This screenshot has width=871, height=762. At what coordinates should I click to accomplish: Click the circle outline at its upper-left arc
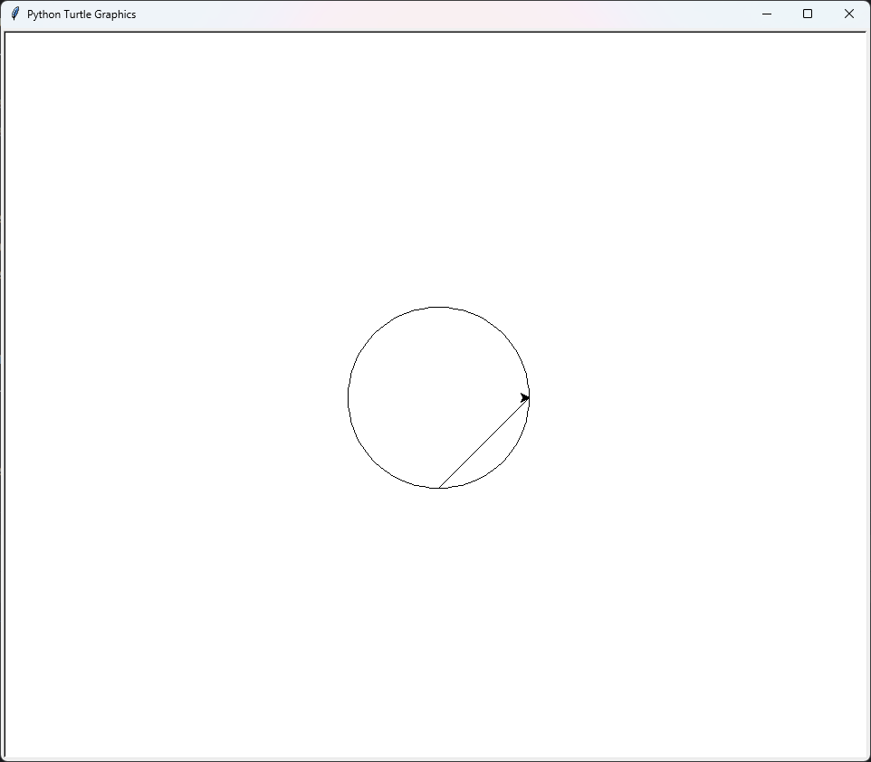pyautogui.click(x=375, y=334)
